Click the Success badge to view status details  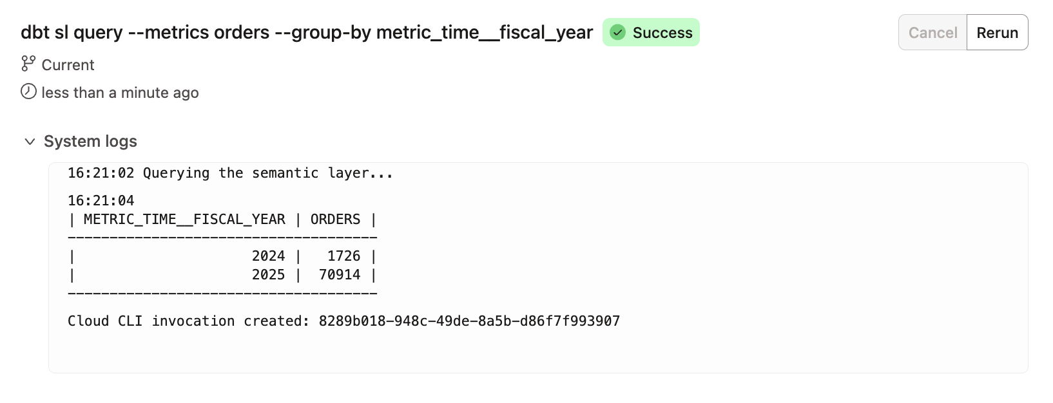[x=651, y=32]
